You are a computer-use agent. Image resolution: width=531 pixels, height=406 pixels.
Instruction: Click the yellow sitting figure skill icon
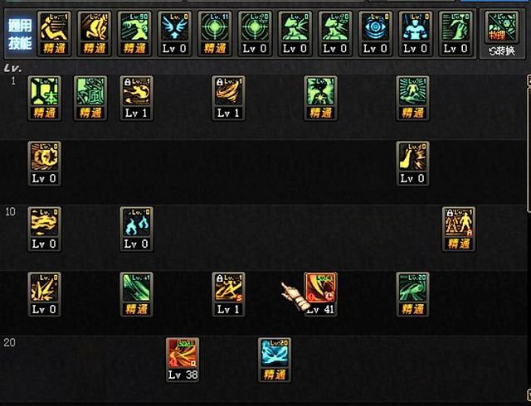pyautogui.click(x=54, y=33)
